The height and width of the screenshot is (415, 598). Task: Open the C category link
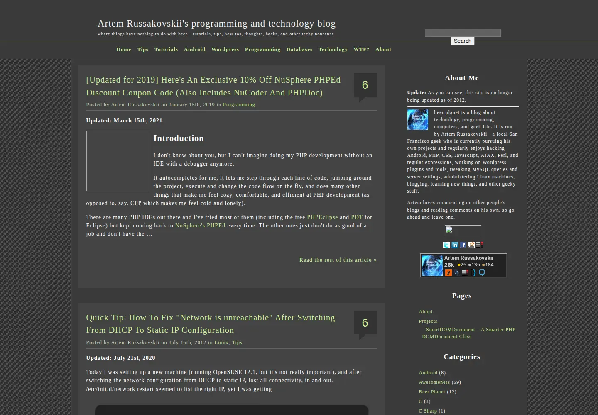point(420,401)
